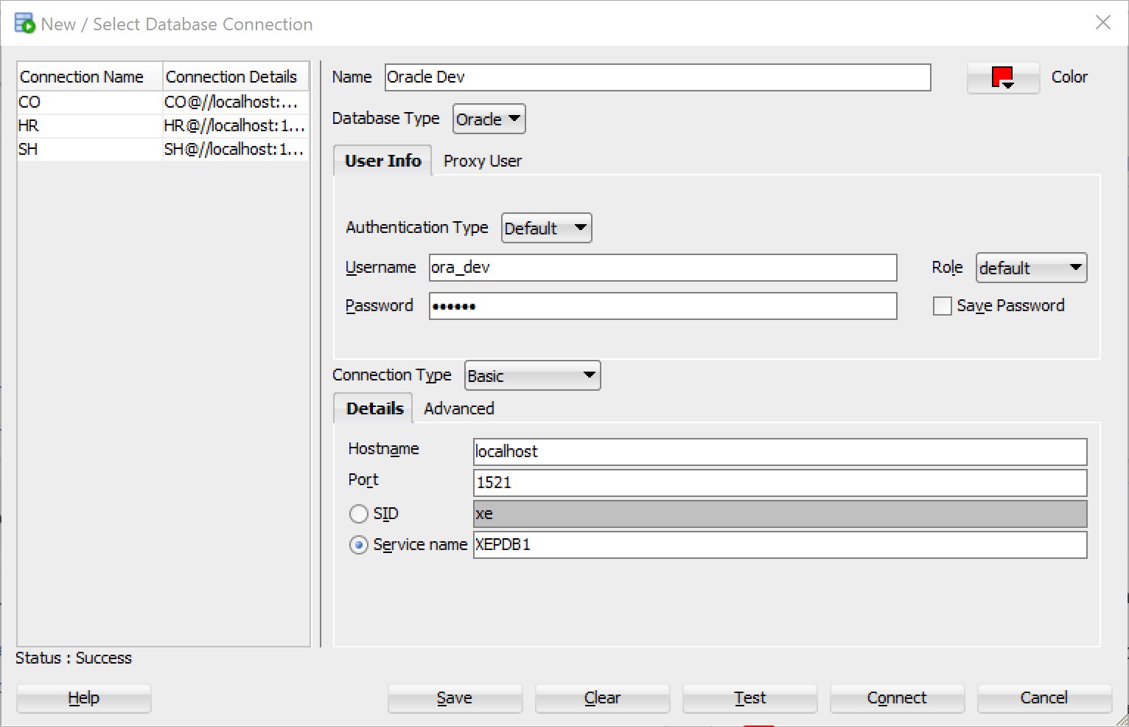Open the Connection Type dropdown
This screenshot has height=727, width=1129.
coord(532,375)
